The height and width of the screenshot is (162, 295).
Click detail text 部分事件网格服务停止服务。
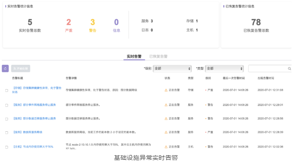point(83,105)
